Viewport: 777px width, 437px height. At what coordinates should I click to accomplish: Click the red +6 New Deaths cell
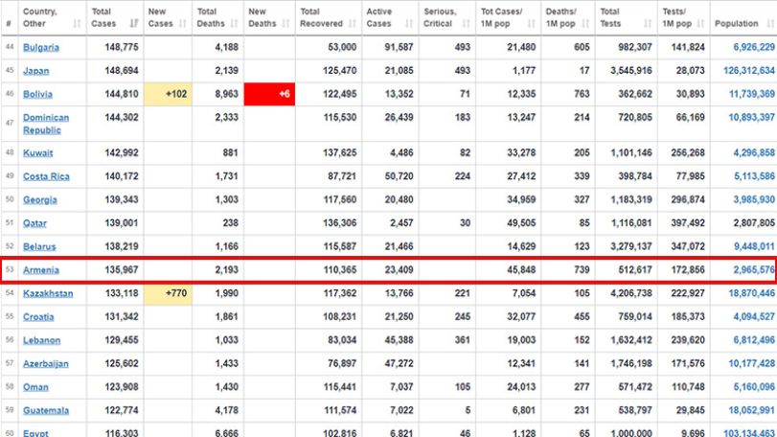tap(269, 94)
